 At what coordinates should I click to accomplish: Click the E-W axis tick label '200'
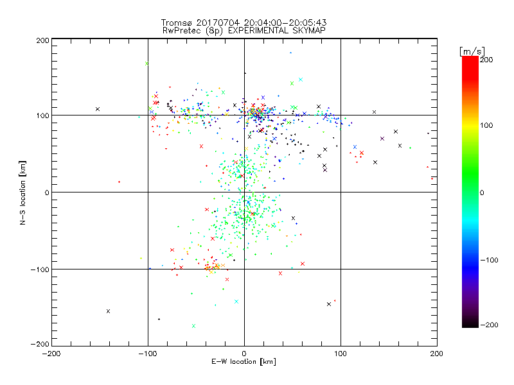437,354
